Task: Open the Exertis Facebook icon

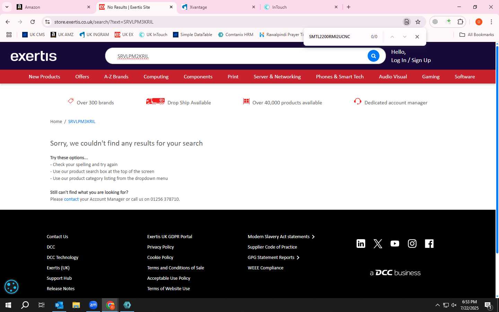Action: pos(429,244)
